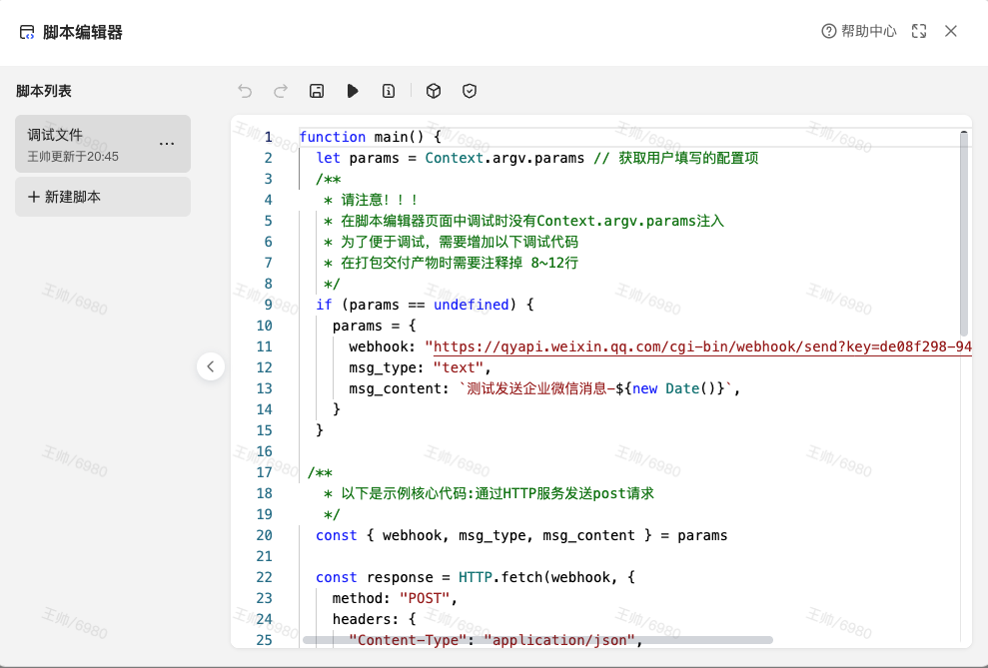Click the horizontal scrollbar of code editor
Image resolution: width=988 pixels, height=668 pixels.
coord(537,640)
